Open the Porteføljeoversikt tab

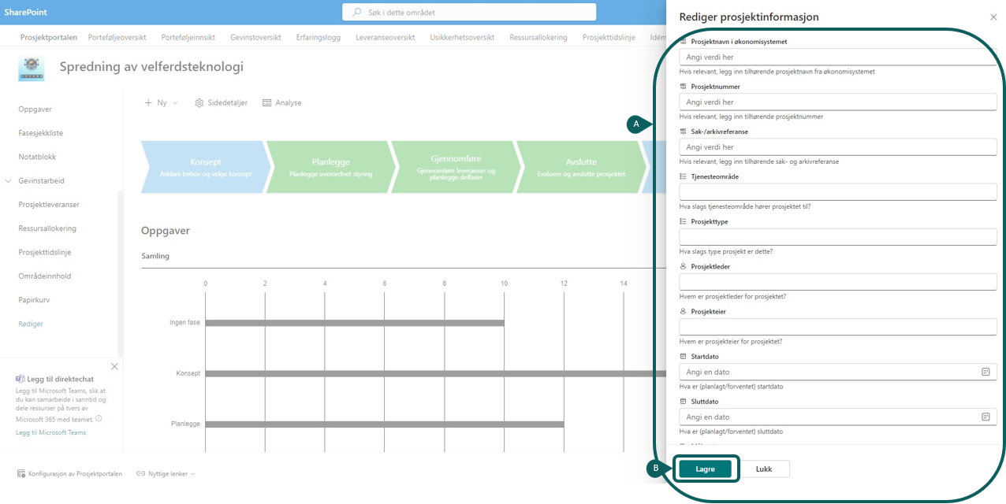[x=117, y=37]
